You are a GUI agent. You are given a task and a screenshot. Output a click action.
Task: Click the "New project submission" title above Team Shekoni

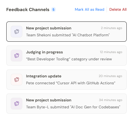pos(49,28)
